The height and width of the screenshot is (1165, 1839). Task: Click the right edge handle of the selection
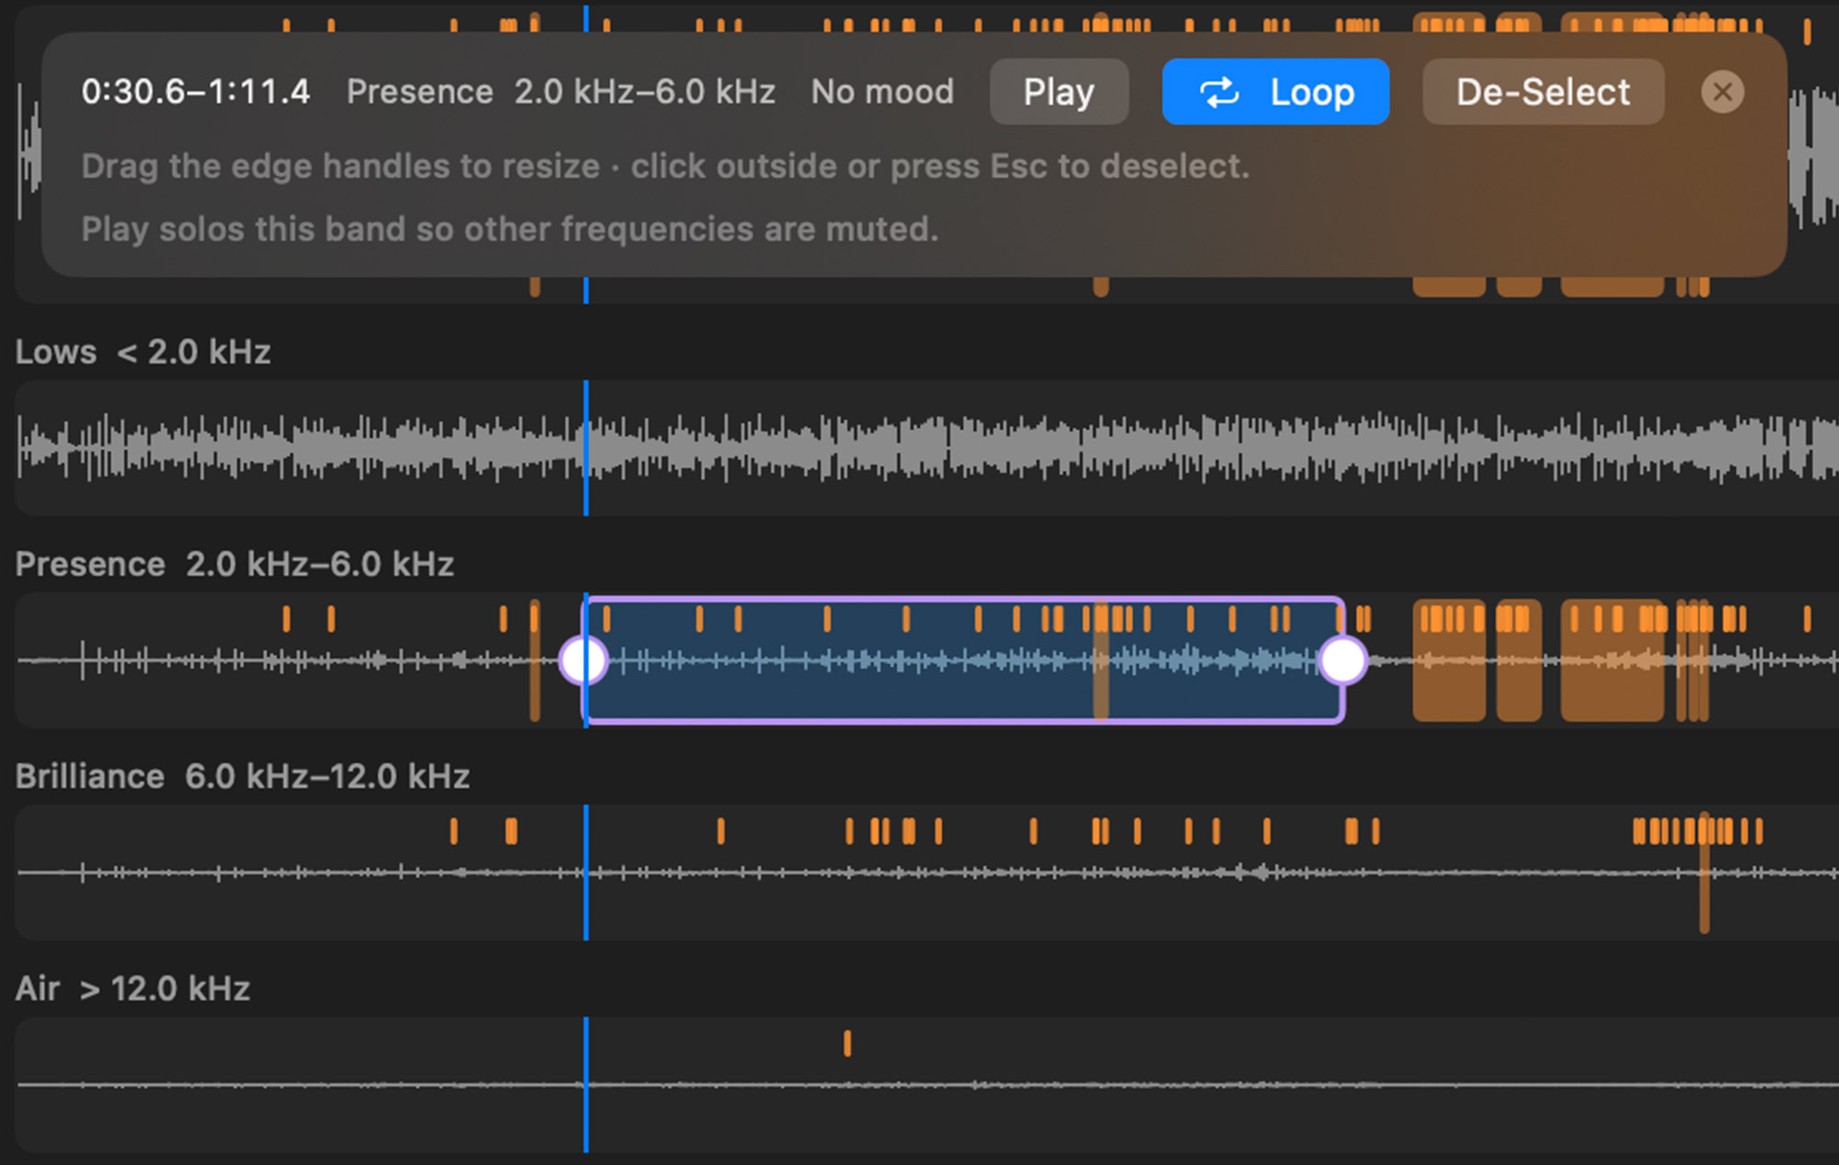point(1343,660)
